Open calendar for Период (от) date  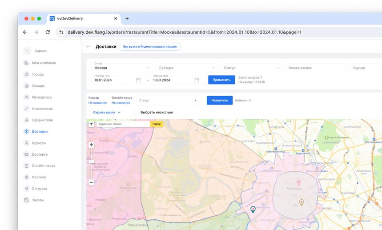138,80
